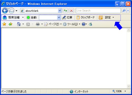Image resolution: width=132 pixels, height=95 pixels.
Task: Expand the Home button dropdown arrow
Action: tap(23, 24)
